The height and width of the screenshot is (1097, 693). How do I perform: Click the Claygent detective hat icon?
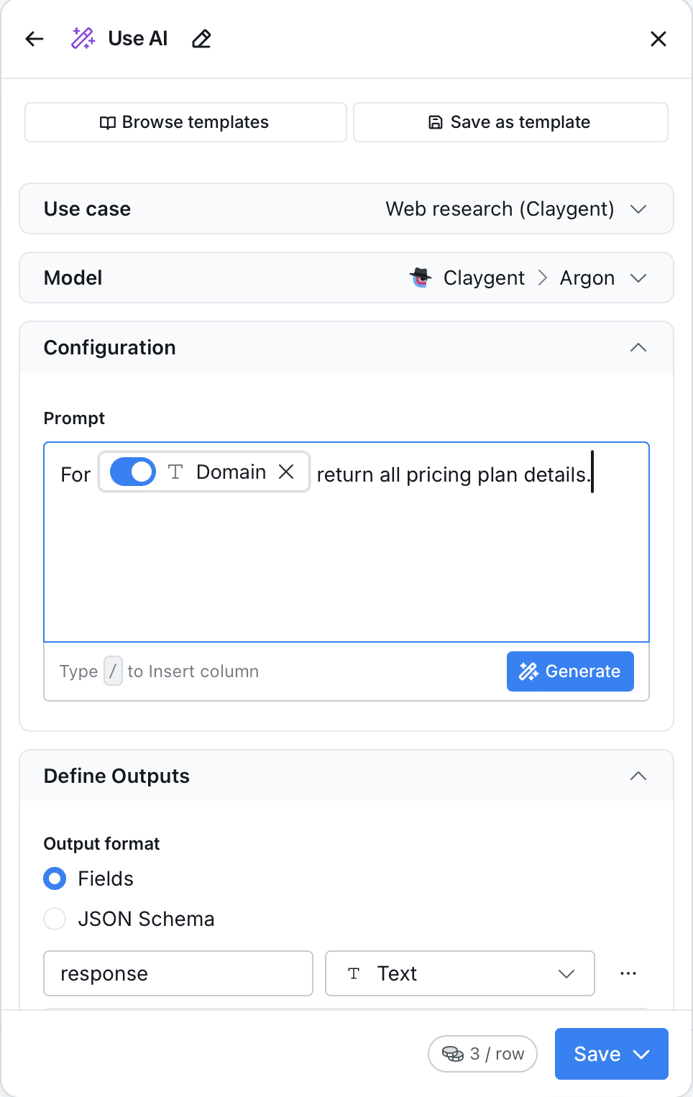pyautogui.click(x=421, y=277)
